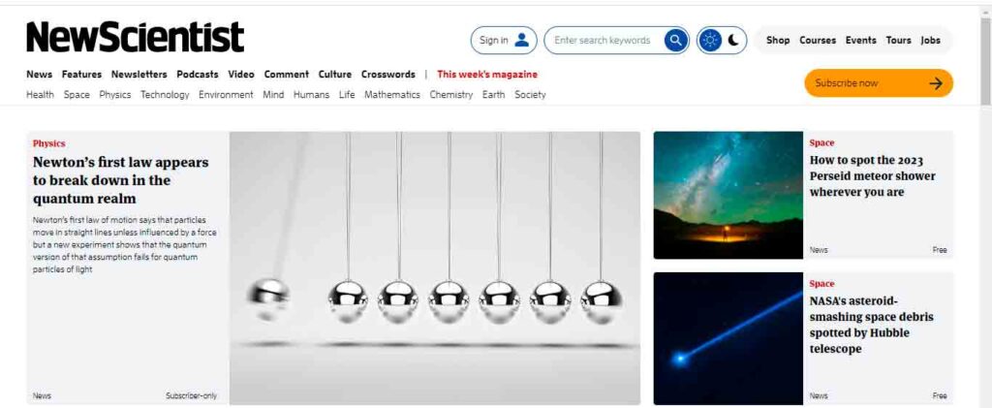The width and height of the screenshot is (992, 408).
Task: Switch to dark mode moon icon
Action: coord(733,41)
